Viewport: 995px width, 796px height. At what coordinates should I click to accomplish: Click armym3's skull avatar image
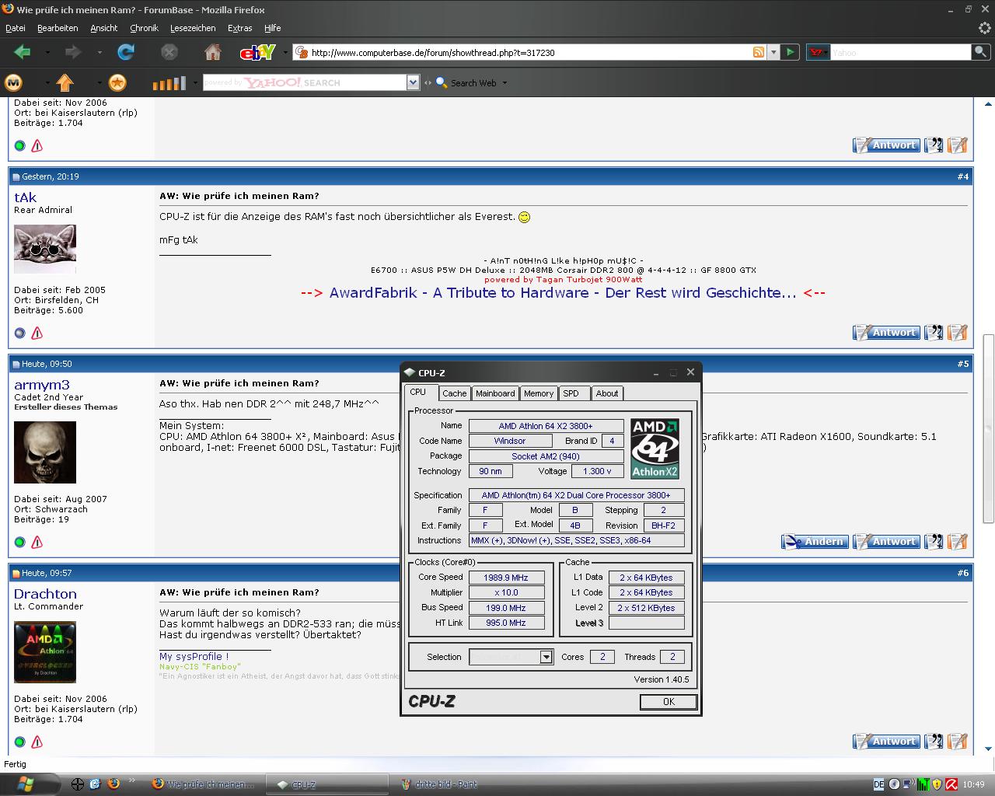point(45,452)
